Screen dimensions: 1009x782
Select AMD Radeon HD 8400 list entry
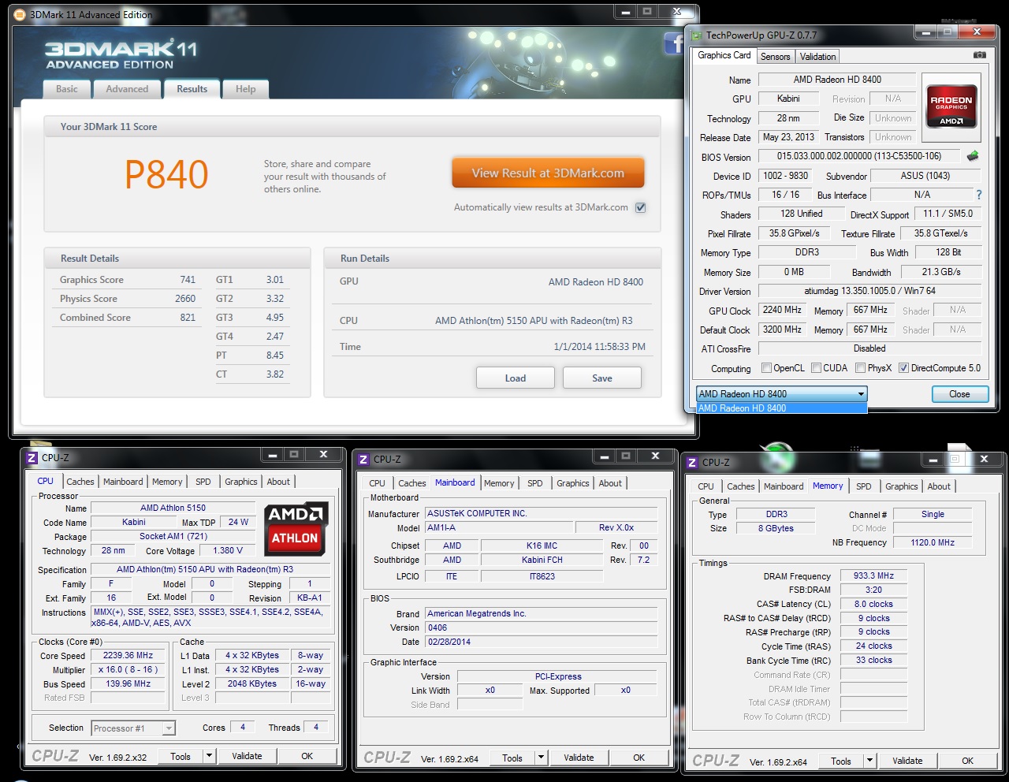tap(782, 408)
